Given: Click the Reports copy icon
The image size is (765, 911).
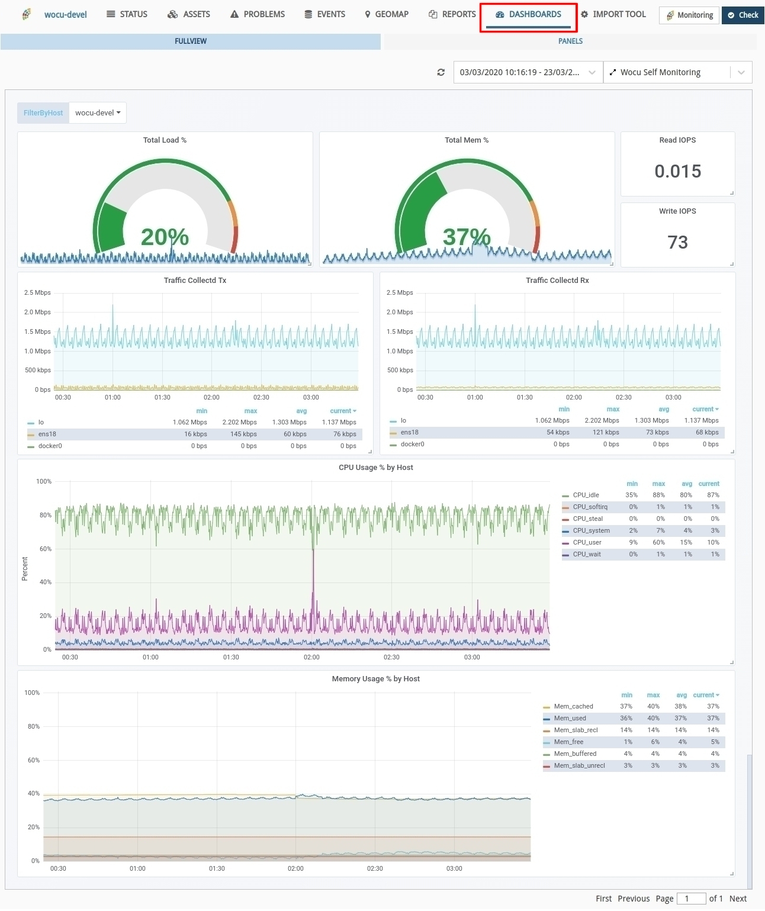Looking at the screenshot, I should click(x=433, y=14).
